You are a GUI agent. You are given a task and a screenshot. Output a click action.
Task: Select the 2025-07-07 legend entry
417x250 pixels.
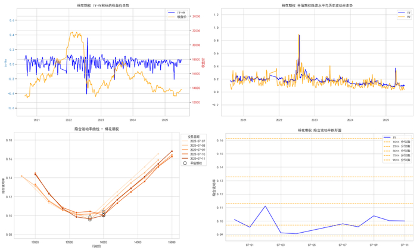point(194,141)
